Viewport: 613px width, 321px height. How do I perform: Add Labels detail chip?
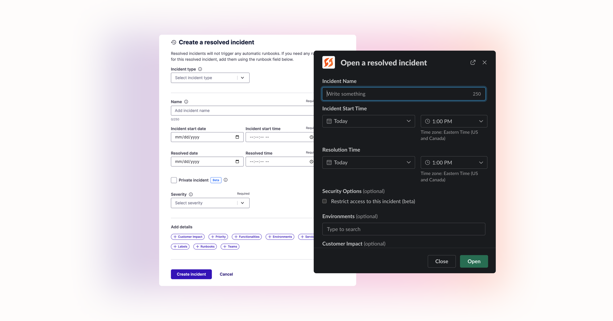coord(180,246)
